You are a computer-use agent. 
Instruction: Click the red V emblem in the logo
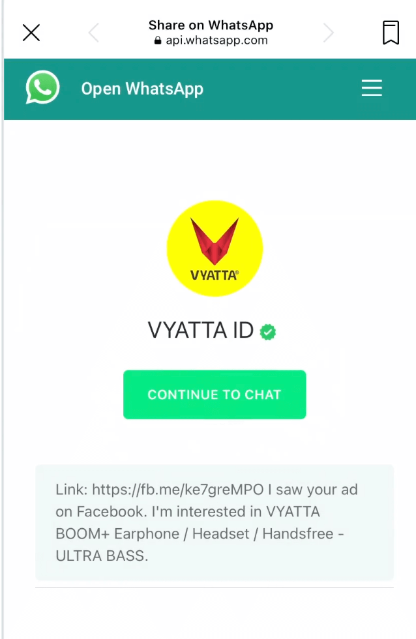pyautogui.click(x=215, y=241)
